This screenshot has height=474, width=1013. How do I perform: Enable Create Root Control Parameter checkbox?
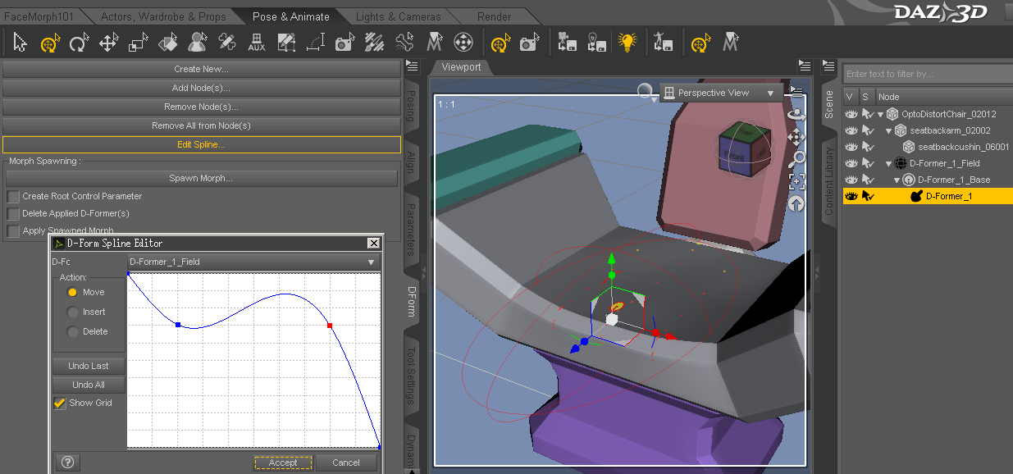pyautogui.click(x=13, y=197)
